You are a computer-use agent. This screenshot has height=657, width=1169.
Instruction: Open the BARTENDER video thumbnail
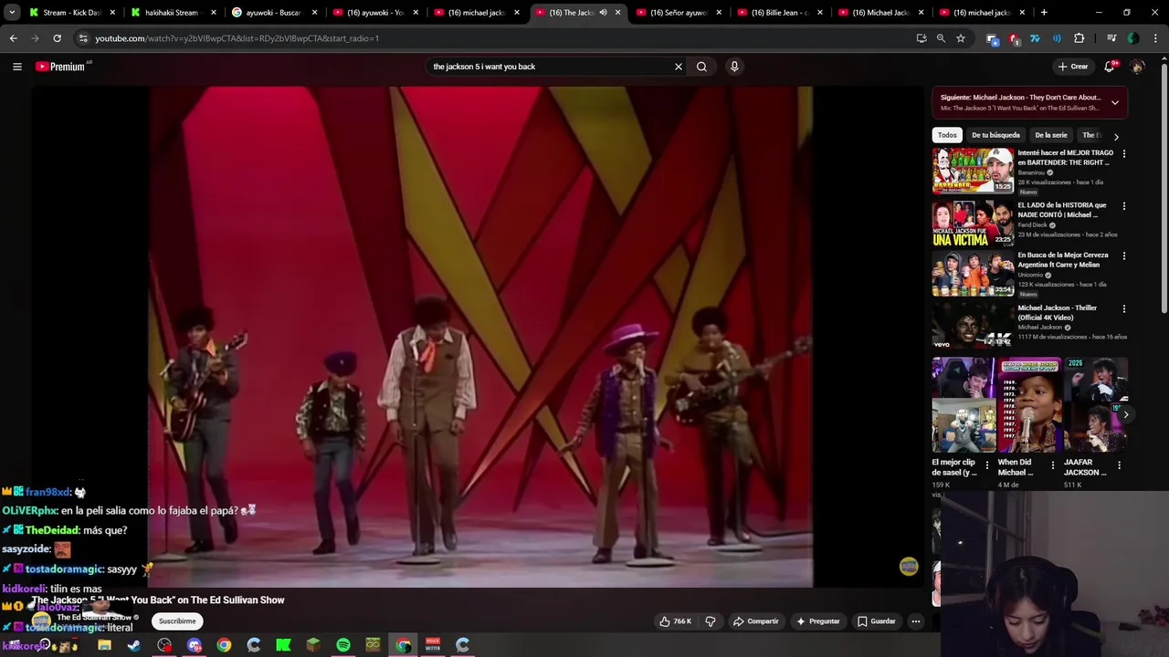click(x=973, y=171)
